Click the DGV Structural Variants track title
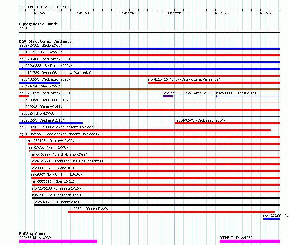Image resolution: width=289 pixels, height=245 pixels. pyautogui.click(x=45, y=41)
